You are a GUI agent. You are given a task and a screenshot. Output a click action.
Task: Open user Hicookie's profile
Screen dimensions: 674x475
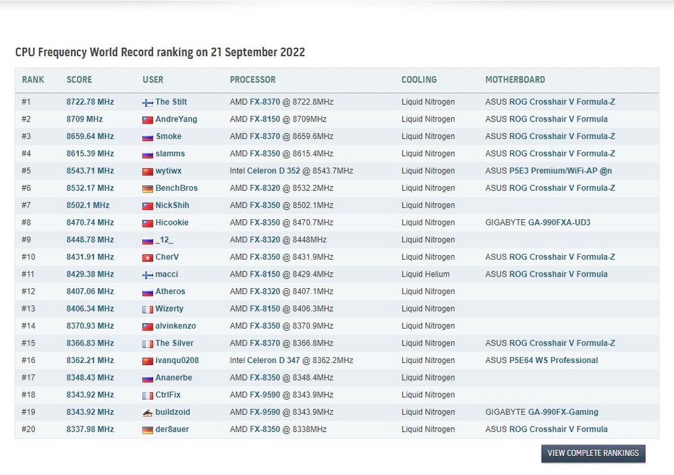(171, 222)
